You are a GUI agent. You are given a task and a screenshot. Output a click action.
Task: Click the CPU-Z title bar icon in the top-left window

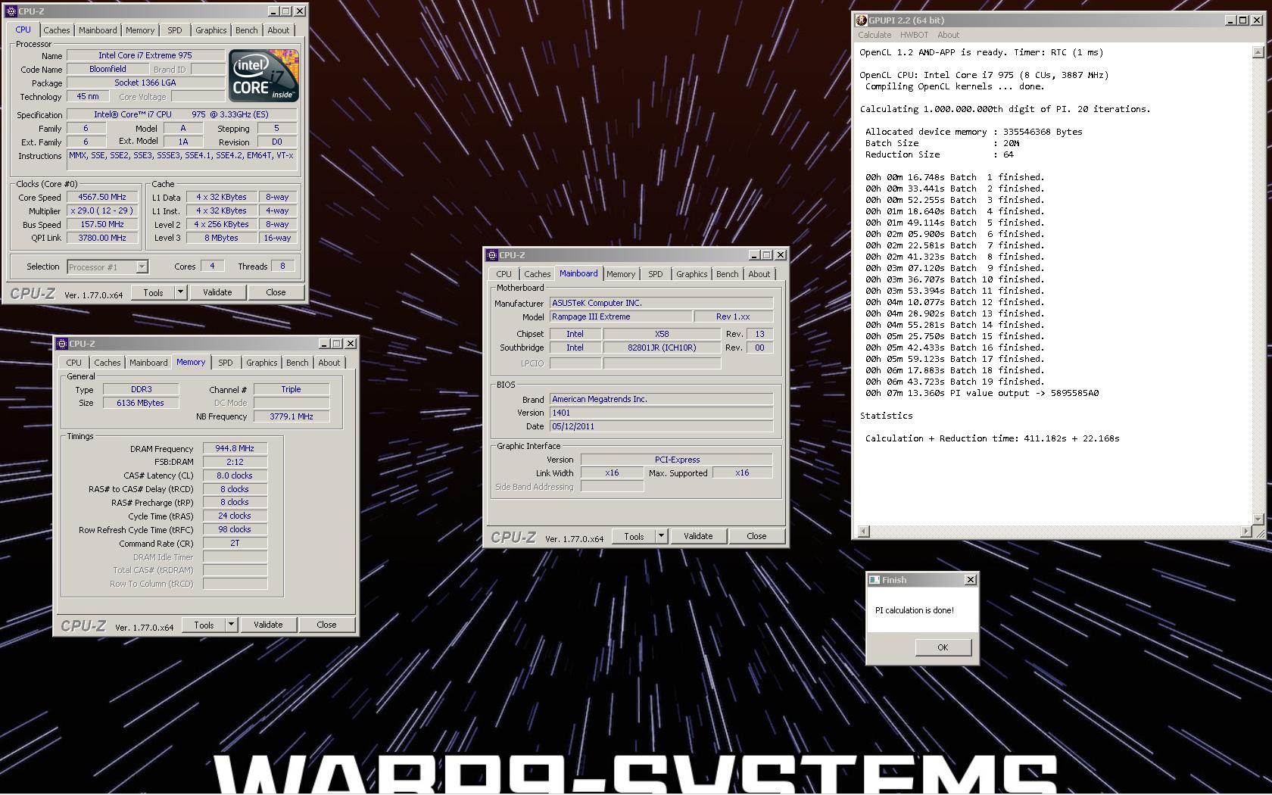[11, 11]
